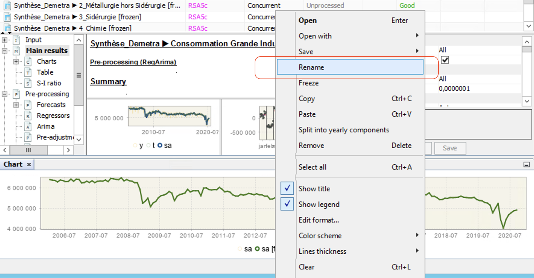Screen dimensions: 534x278
Task: Click the Regressors node icon
Action: 28,116
